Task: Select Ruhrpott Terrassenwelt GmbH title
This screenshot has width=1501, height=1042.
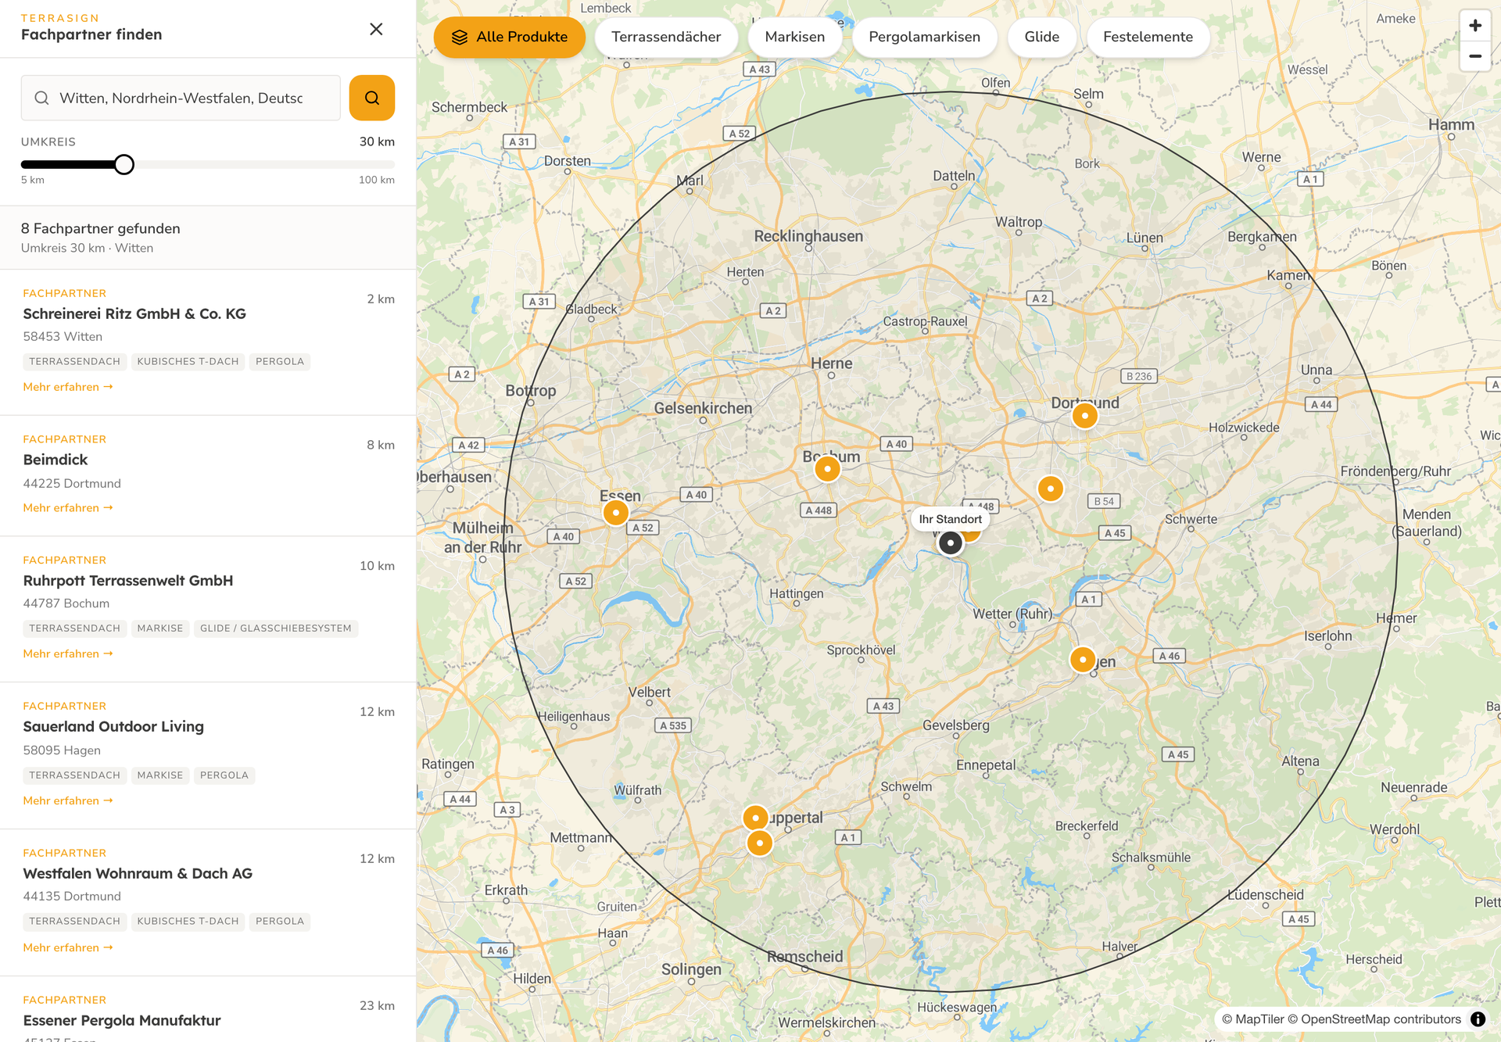Action: (x=128, y=581)
